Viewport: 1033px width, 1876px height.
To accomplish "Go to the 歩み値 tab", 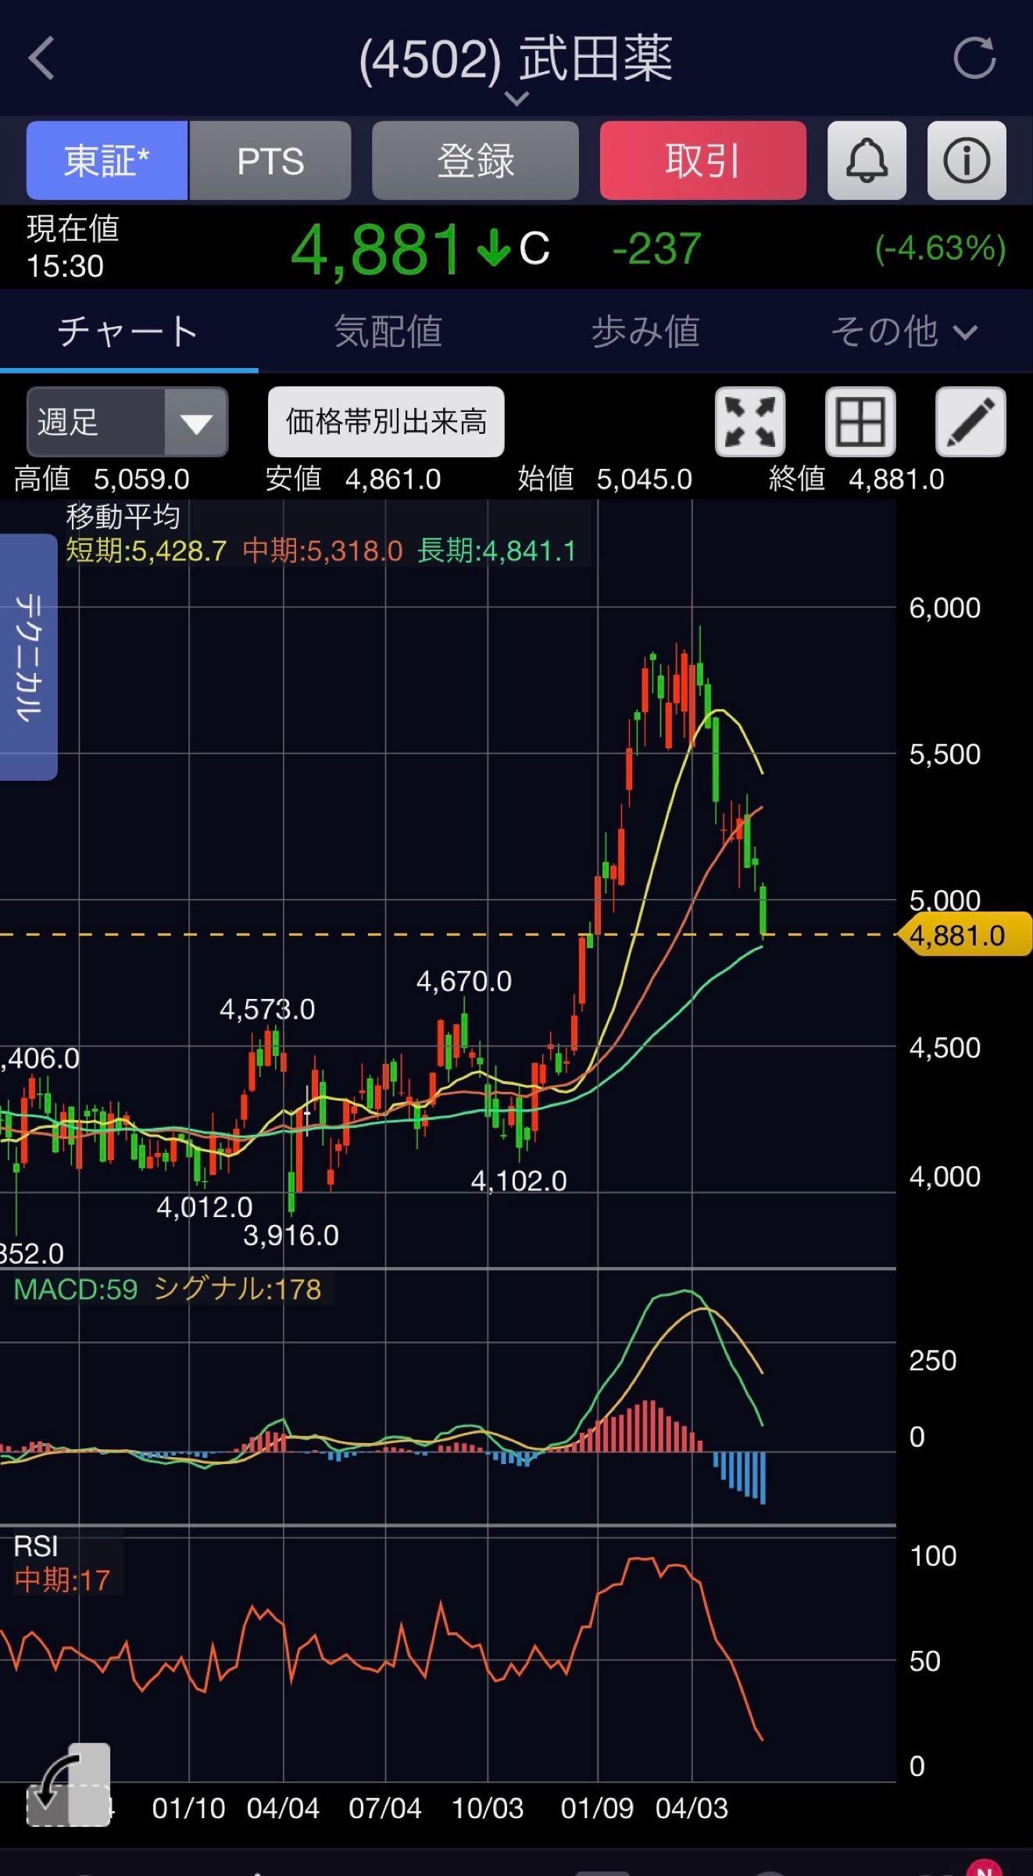I will pos(645,331).
